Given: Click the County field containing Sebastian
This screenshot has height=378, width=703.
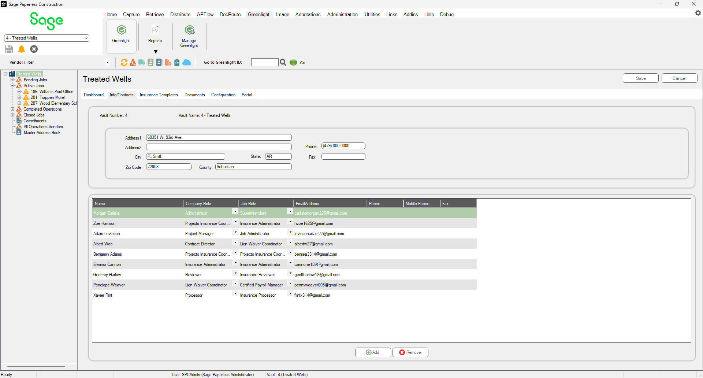Looking at the screenshot, I should pos(253,167).
